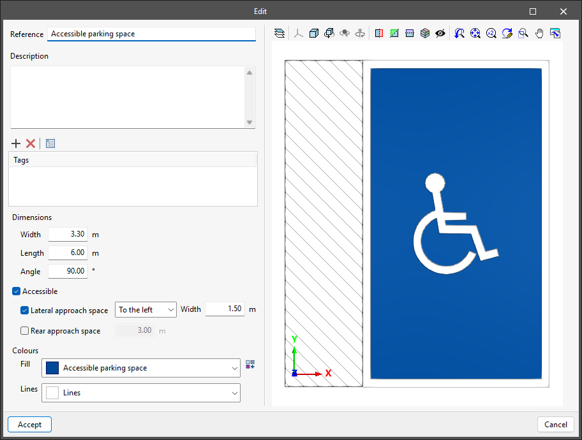Screen dimensions: 582x440
Task: Click lateral approach Width 1.50 field
Action: 225,309
